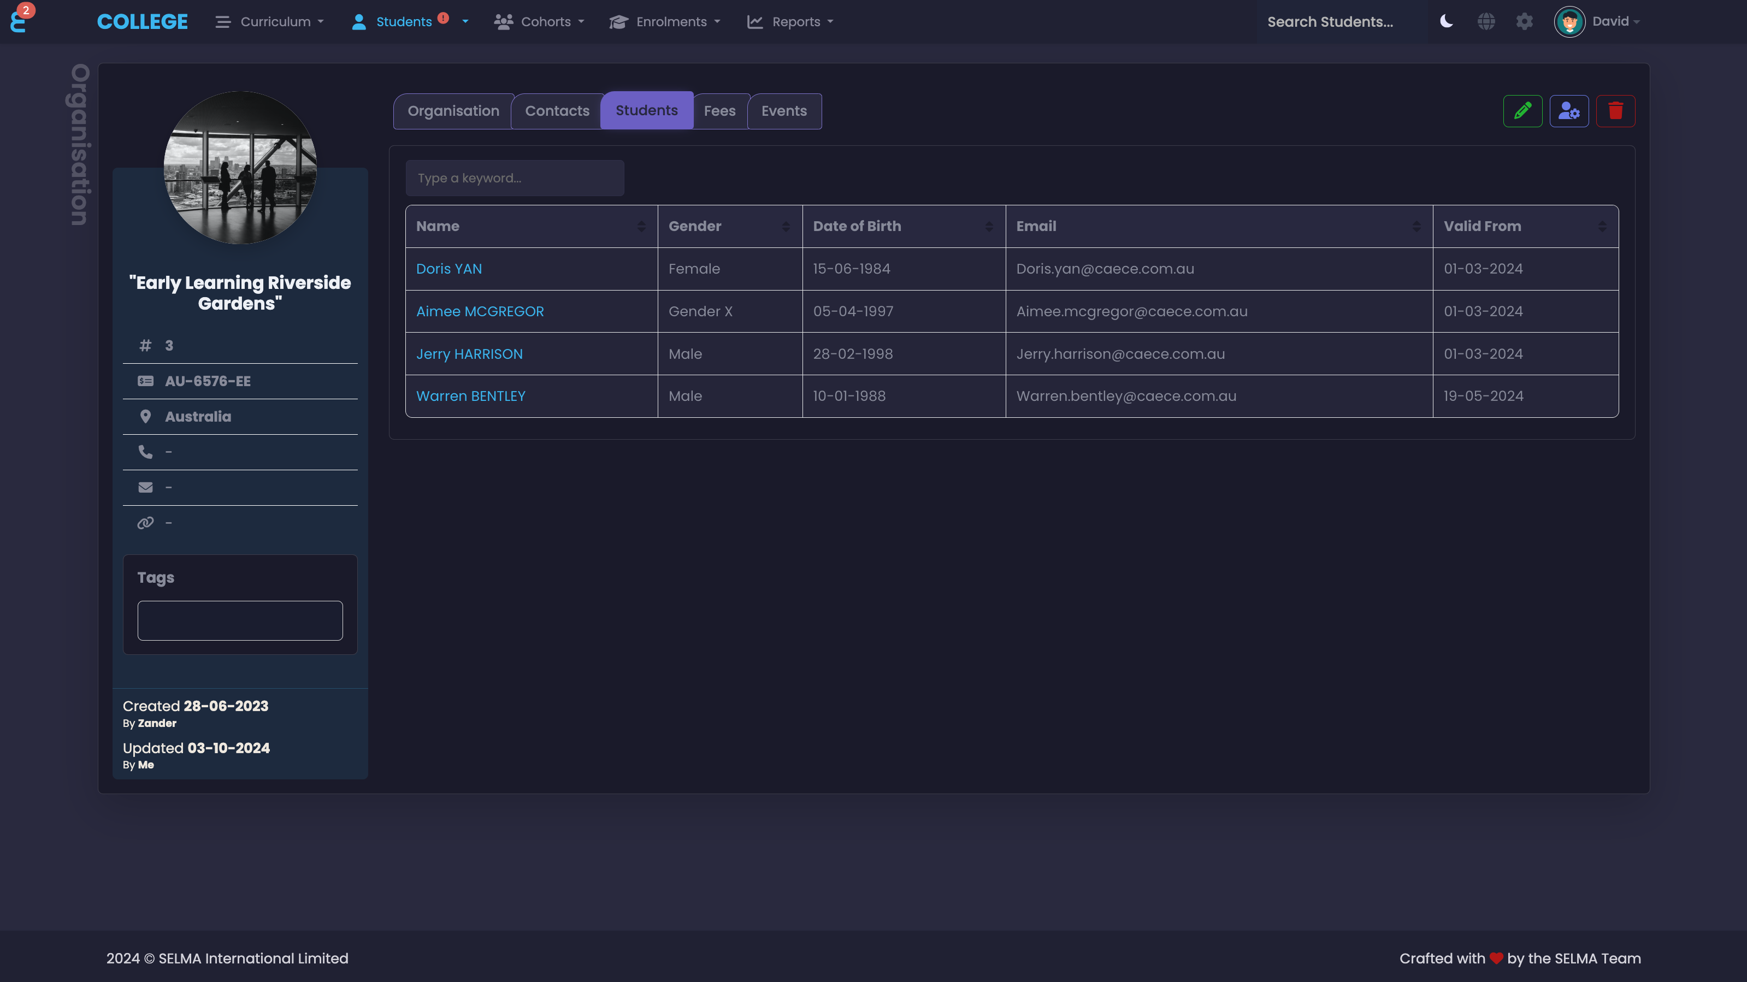Switch to the Fees tab
This screenshot has height=982, width=1747.
point(719,111)
